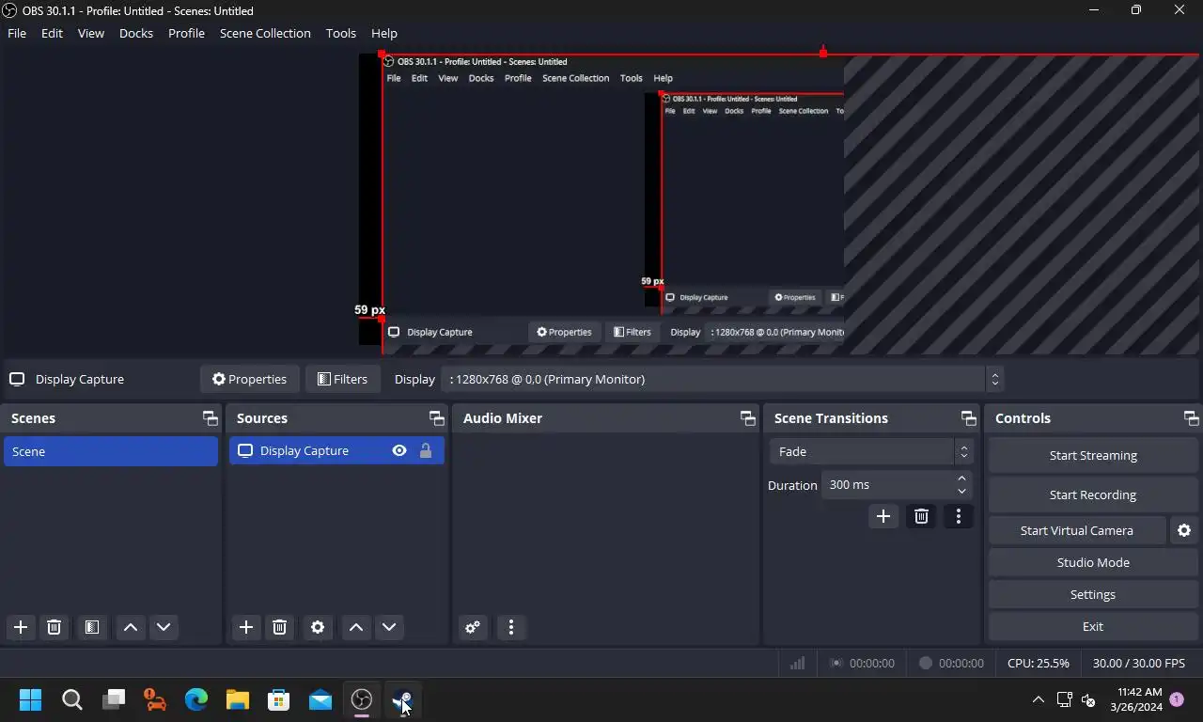The image size is (1203, 722).
Task: Undock the Controls panel
Action: [x=1191, y=418]
